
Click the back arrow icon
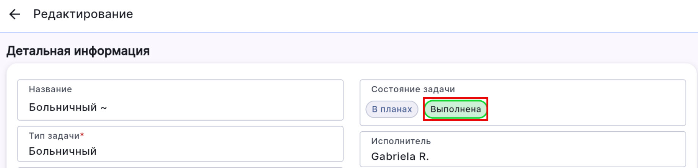tap(14, 14)
